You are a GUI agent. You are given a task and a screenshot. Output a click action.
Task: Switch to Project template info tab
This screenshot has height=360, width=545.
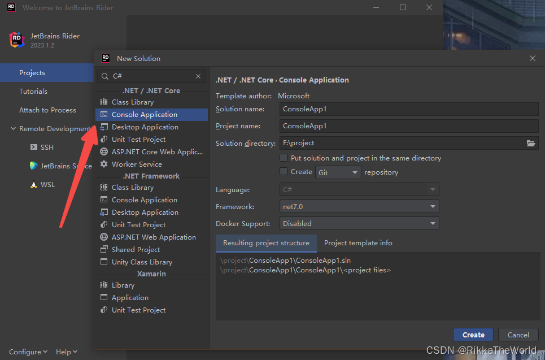tap(358, 243)
